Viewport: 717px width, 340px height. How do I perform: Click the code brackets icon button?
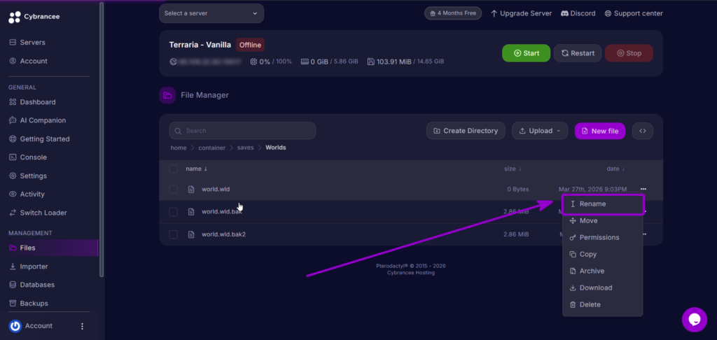pyautogui.click(x=643, y=131)
